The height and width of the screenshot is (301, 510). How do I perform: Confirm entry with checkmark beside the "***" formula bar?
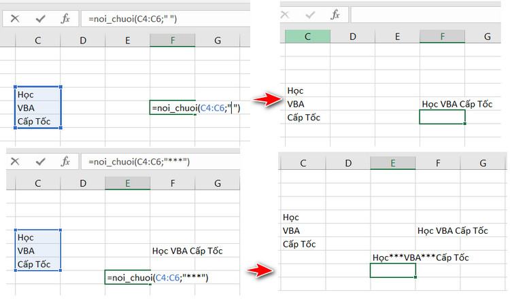pyautogui.click(x=40, y=161)
